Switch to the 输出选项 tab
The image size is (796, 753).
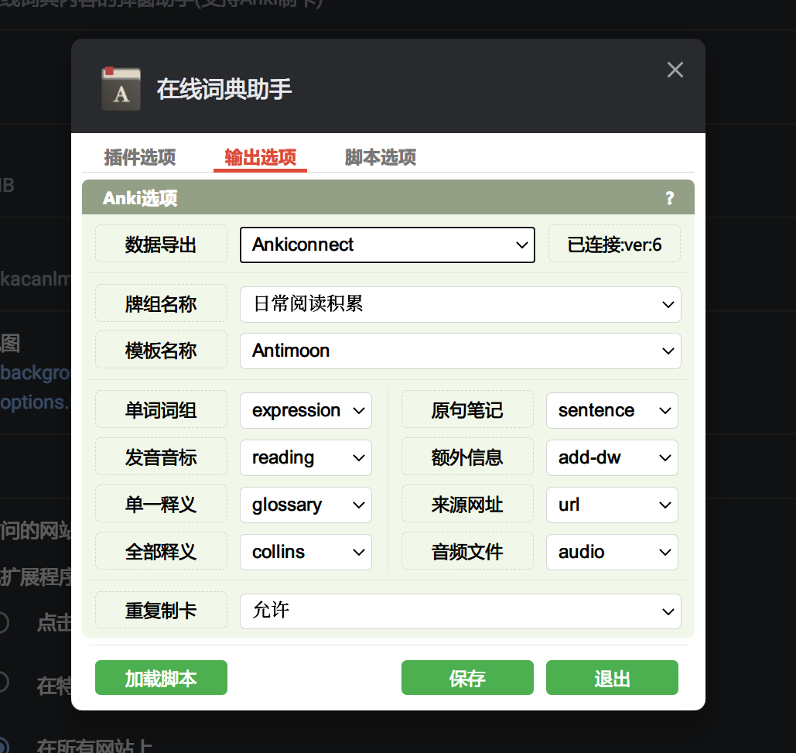(x=261, y=157)
